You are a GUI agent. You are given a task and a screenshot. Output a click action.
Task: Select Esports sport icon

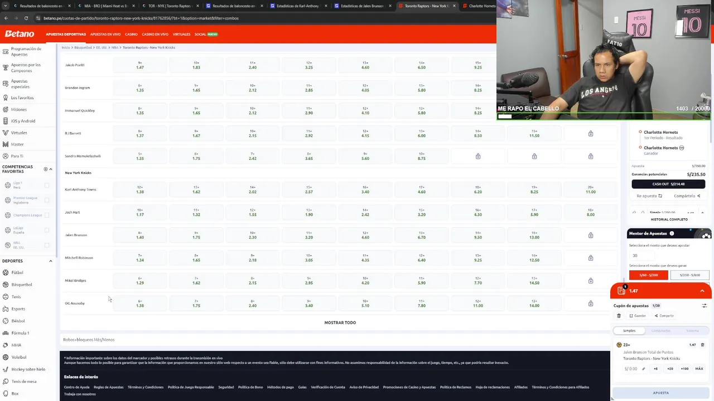6,309
